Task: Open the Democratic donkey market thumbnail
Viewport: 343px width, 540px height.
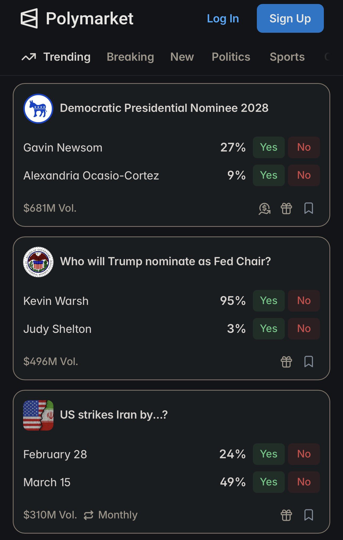Action: tap(38, 108)
